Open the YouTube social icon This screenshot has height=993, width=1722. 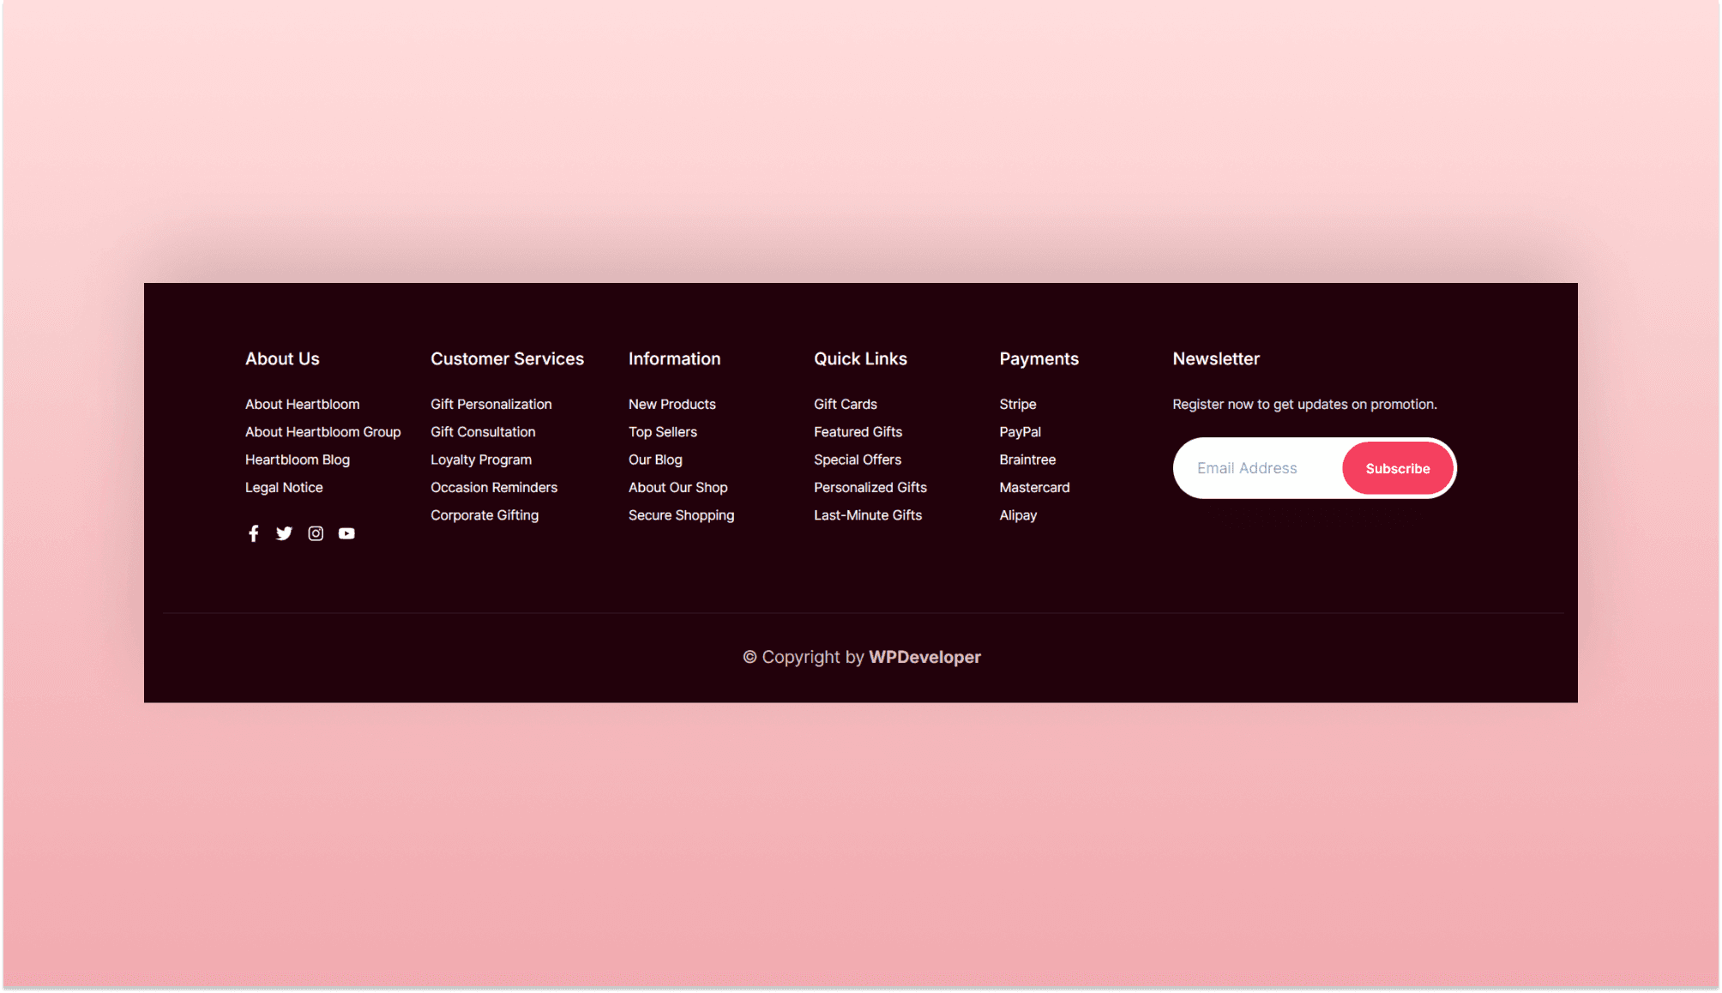(x=346, y=533)
